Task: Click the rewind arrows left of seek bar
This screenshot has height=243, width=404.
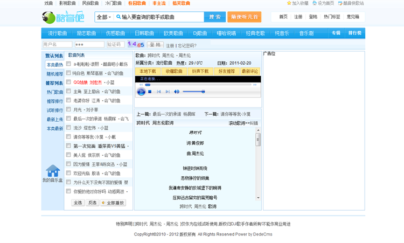Action: tap(141, 85)
